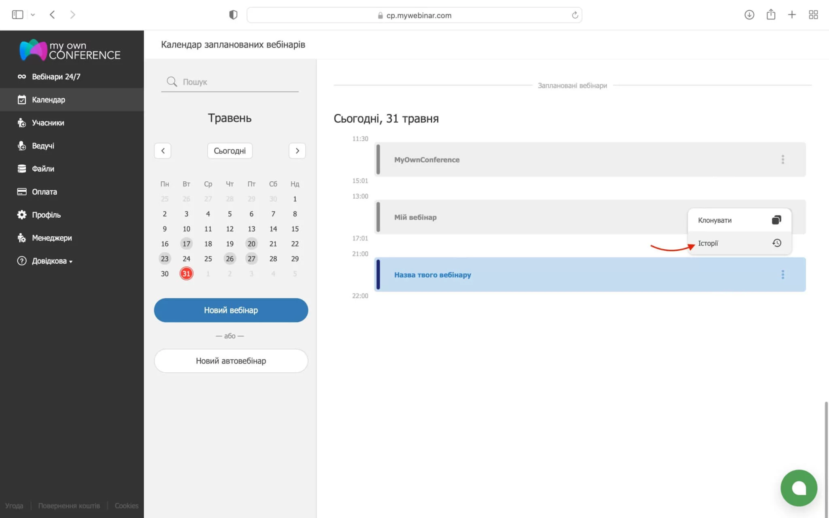This screenshot has width=829, height=518.
Task: Open the Менеджери sidebar icon
Action: (x=22, y=238)
